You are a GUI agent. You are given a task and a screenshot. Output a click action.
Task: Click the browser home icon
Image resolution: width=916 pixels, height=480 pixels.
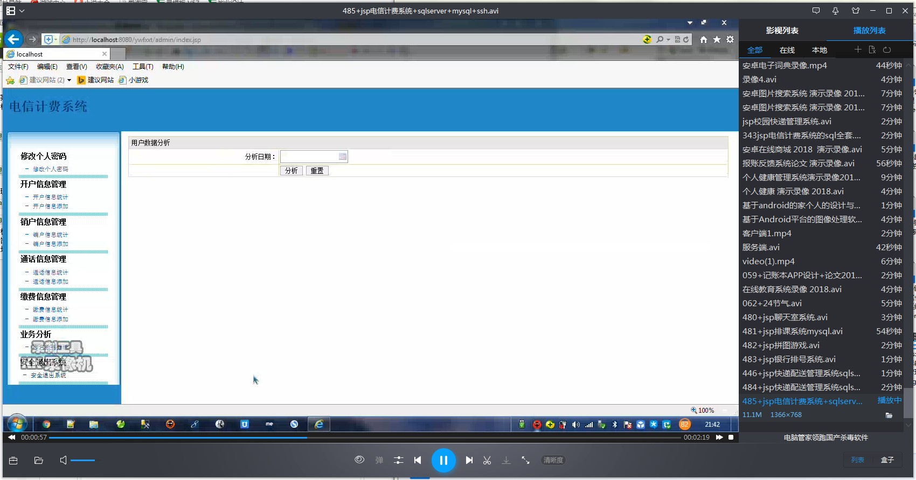coord(704,39)
